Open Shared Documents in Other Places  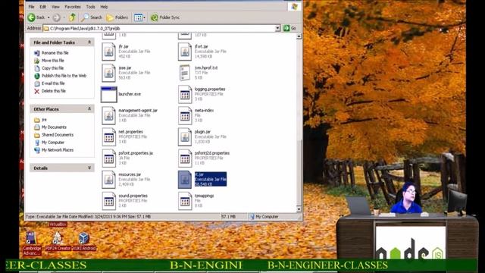click(58, 135)
